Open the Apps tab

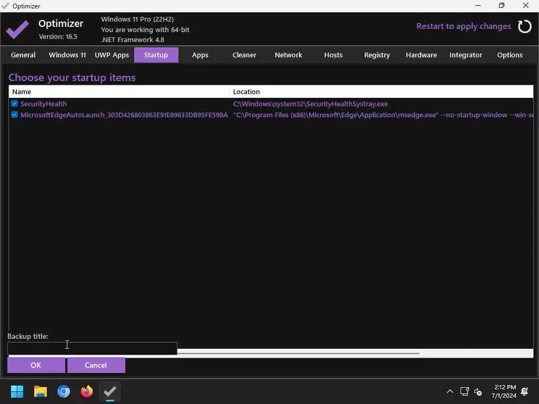[200, 55]
